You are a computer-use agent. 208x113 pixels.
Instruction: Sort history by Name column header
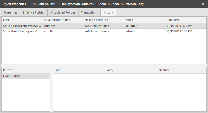click(144, 20)
